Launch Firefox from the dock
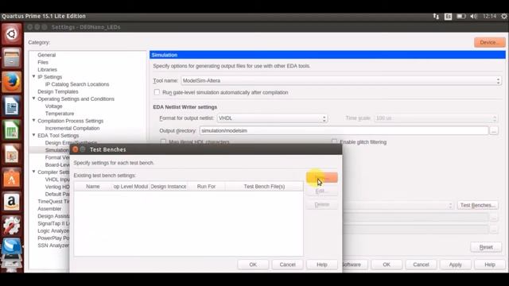Screen dimensions: 509x286 click(11, 82)
